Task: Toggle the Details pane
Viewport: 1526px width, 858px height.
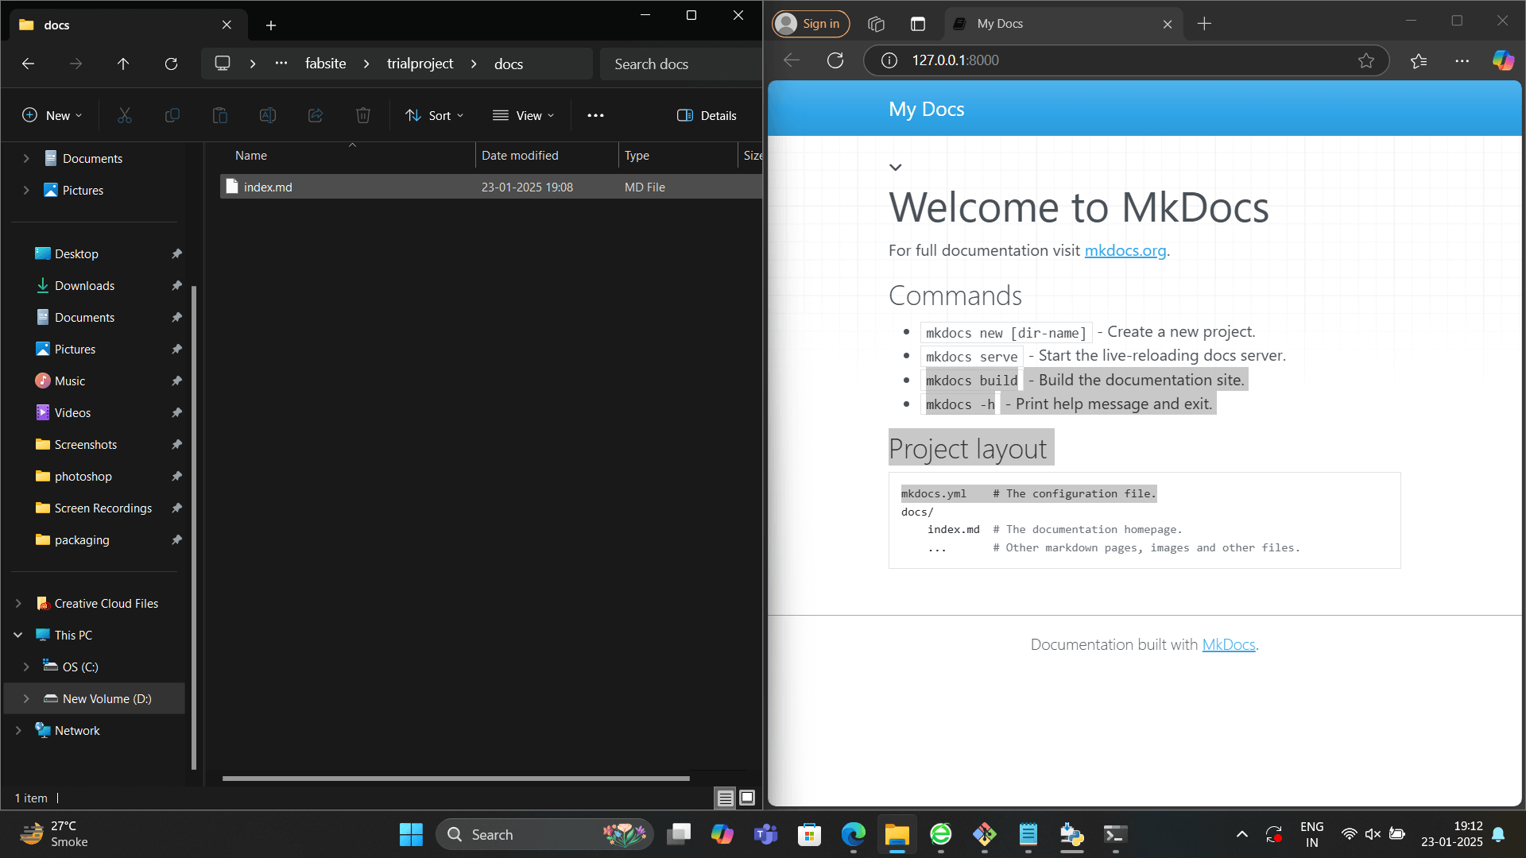Action: coord(707,115)
